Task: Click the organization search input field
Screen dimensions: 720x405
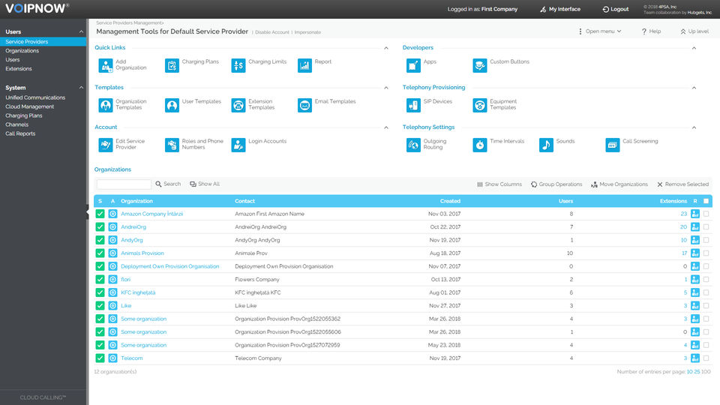Action: click(124, 184)
